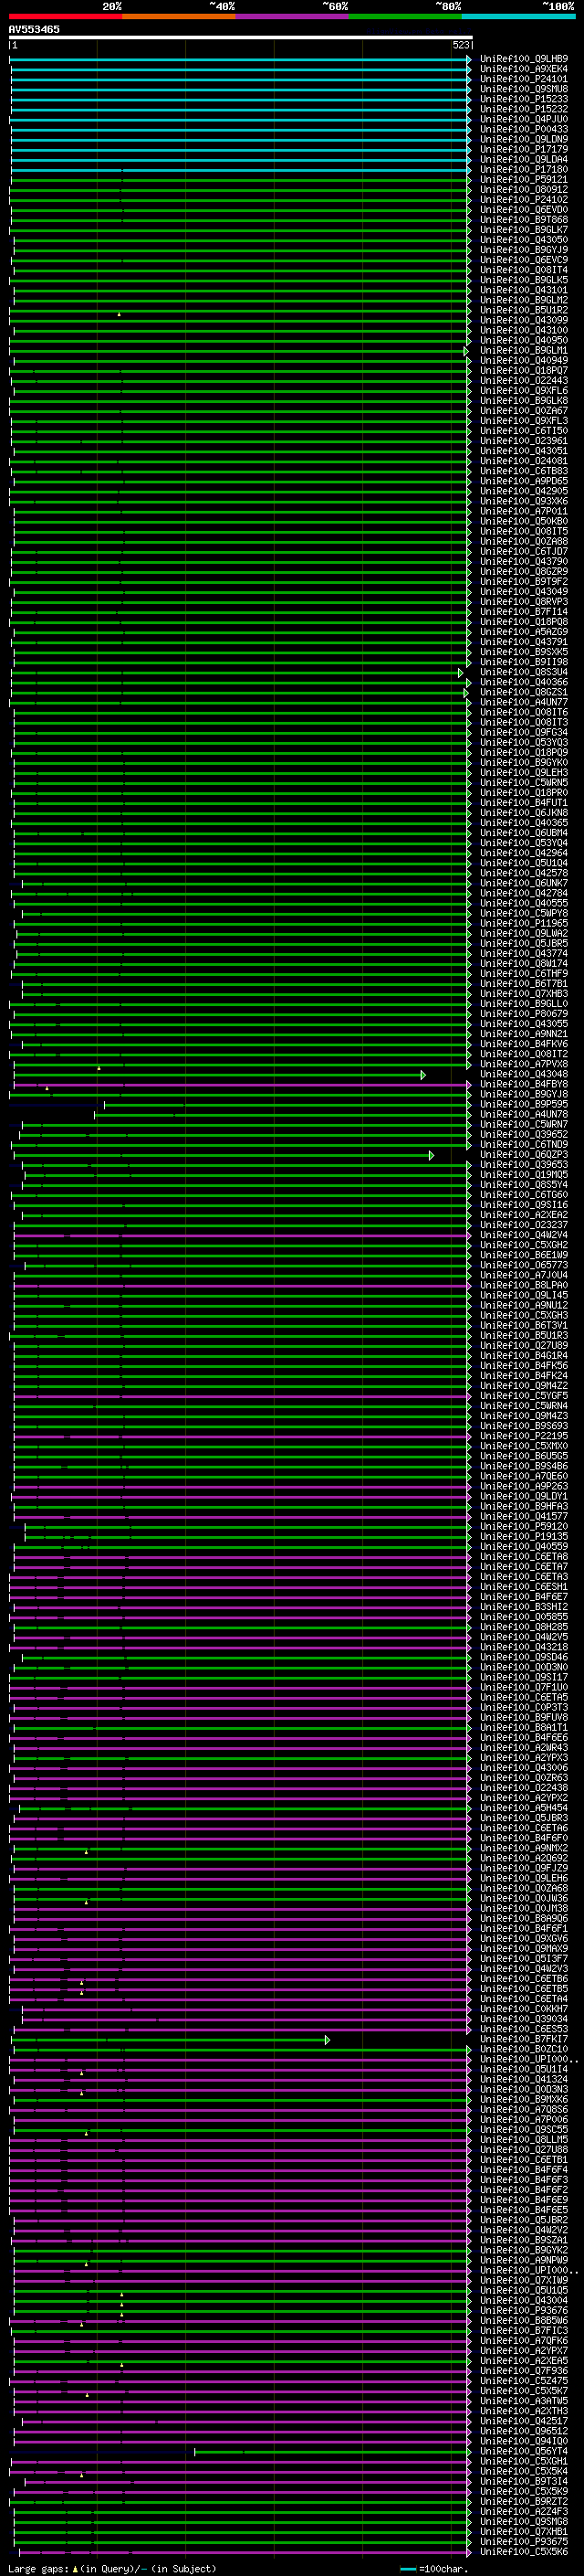The height and width of the screenshot is (2576, 584).
Task: Select the AV553465 query sequence label
Action: coord(34,29)
